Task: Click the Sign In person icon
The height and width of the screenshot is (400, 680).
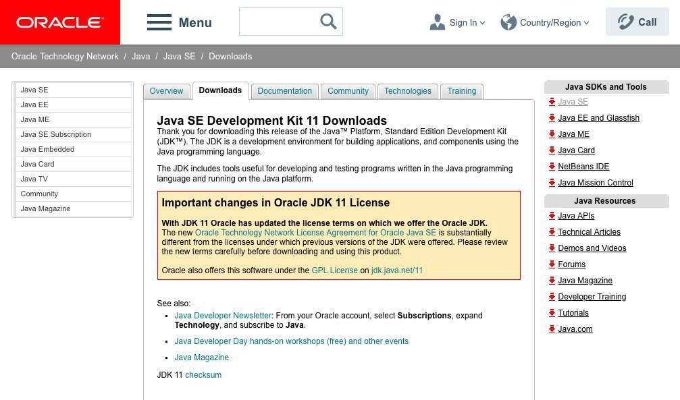Action: (x=437, y=22)
